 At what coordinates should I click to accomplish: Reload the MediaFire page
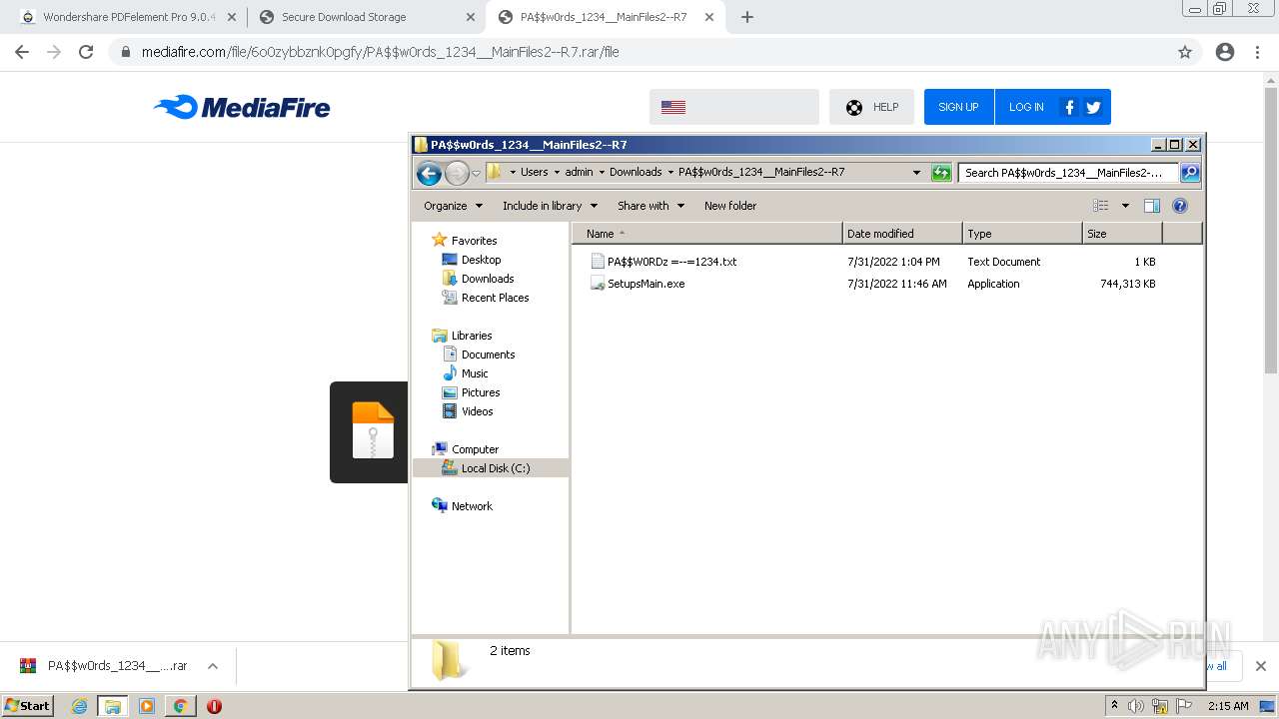(86, 52)
